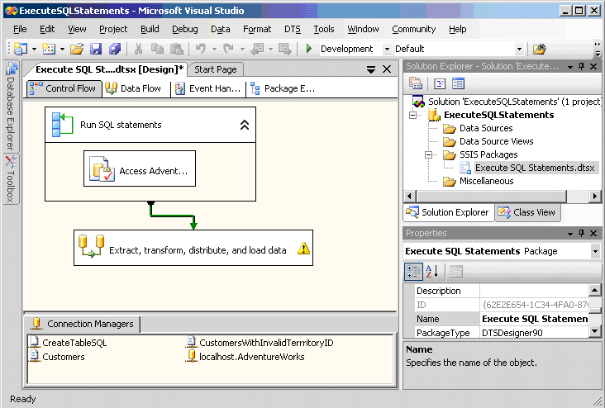
Task: Click the Properties grid scrollbar down arrow
Action: (594, 331)
